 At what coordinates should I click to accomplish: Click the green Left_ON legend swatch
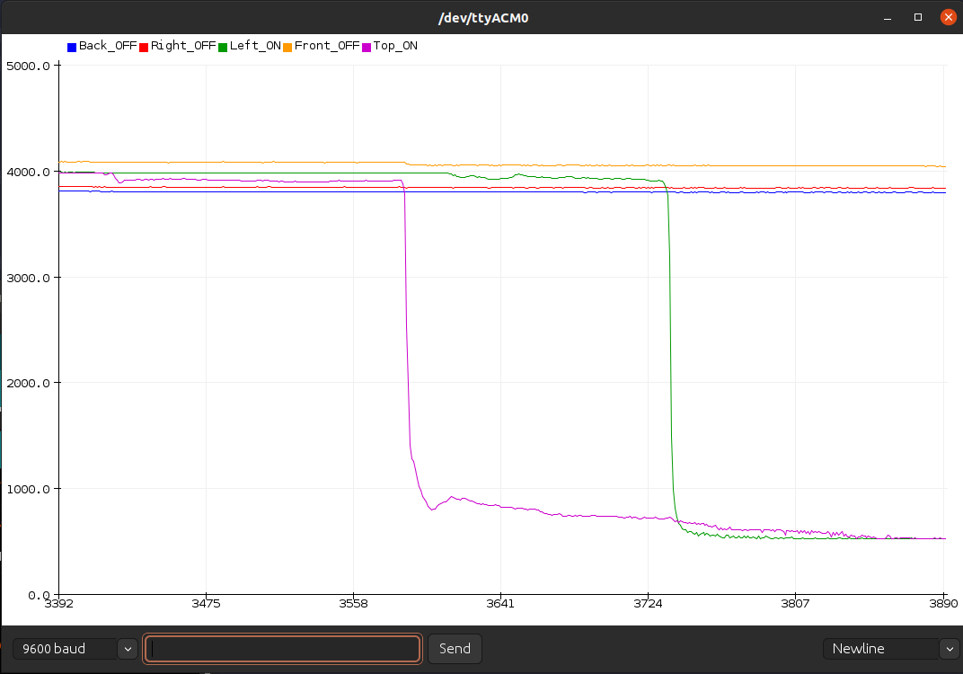(x=223, y=48)
